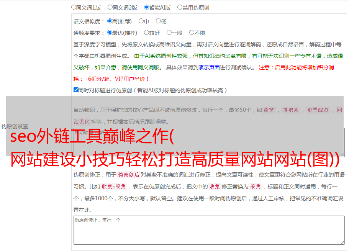Choose the 智能AI版 radio option
Screen dimensions: 349x252
(146, 7)
